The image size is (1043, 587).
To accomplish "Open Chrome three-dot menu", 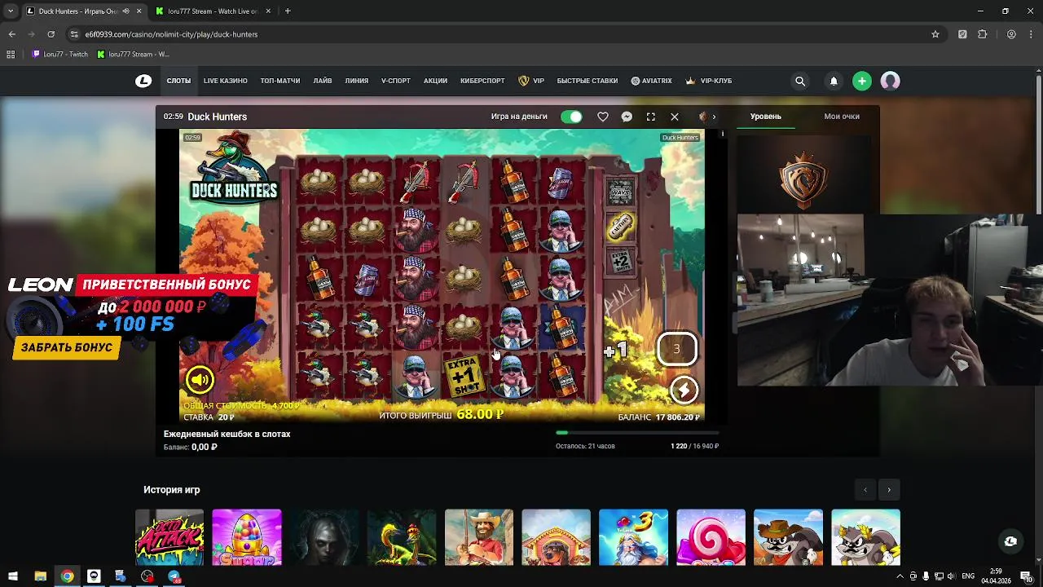I will click(1032, 34).
